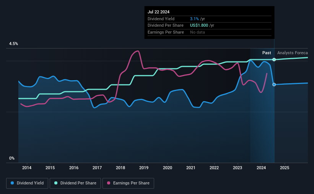
Task: Click the tooltip Dividend Per Share row label
Action: (166, 26)
